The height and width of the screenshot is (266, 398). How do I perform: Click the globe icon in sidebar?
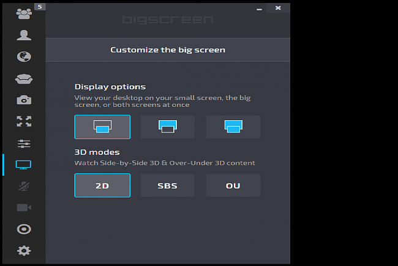tap(23, 57)
